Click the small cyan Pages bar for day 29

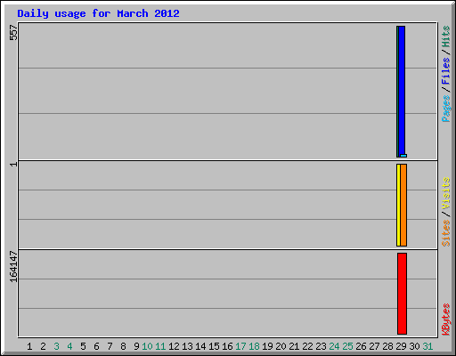(403, 156)
